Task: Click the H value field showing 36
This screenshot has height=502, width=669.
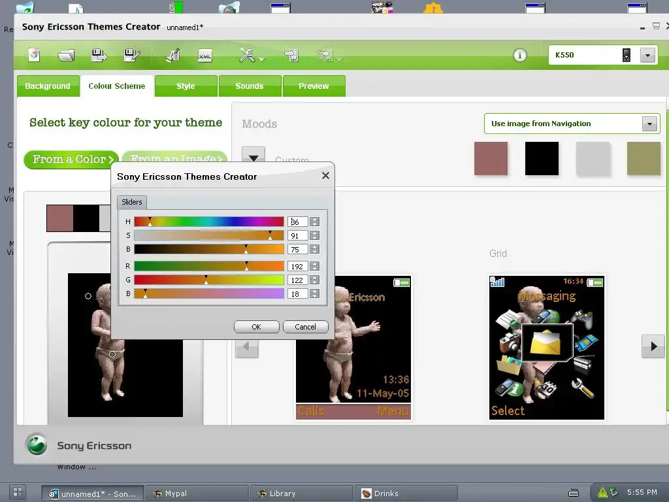Action: (297, 222)
